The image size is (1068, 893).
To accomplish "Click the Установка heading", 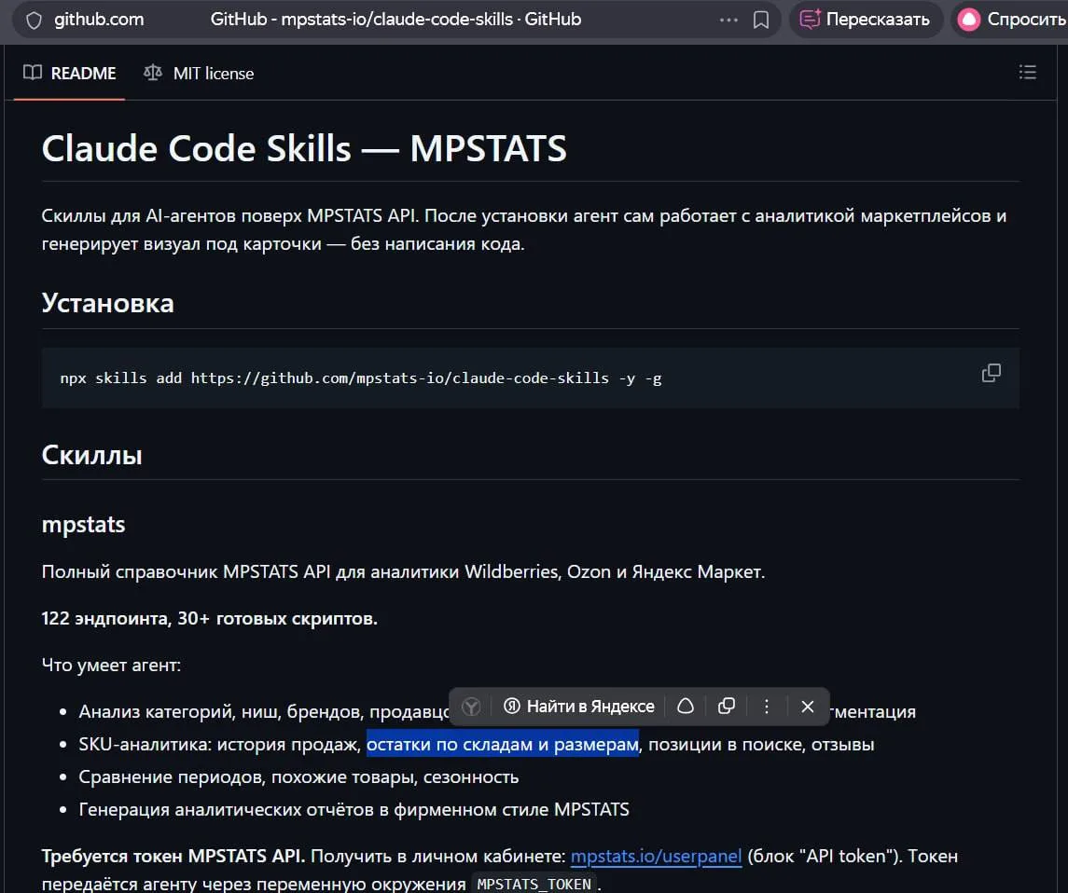I will pos(107,303).
